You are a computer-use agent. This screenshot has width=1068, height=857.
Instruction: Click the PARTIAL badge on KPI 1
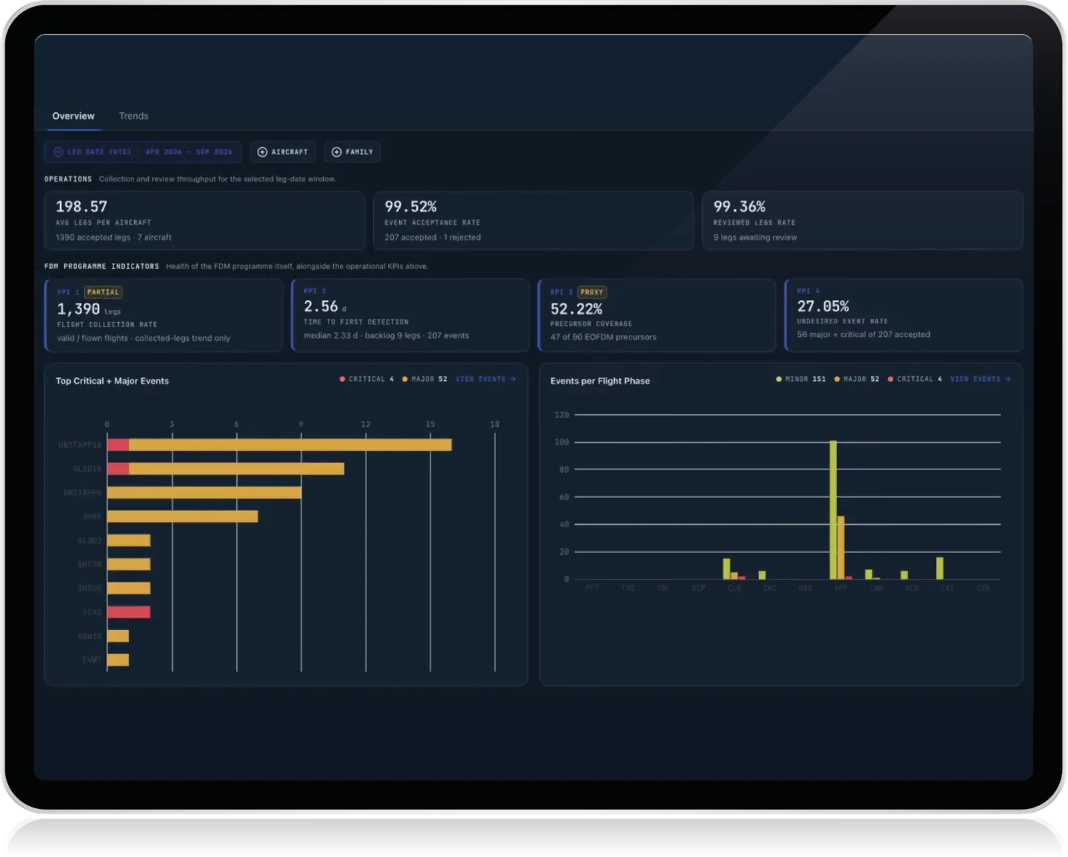(x=103, y=292)
